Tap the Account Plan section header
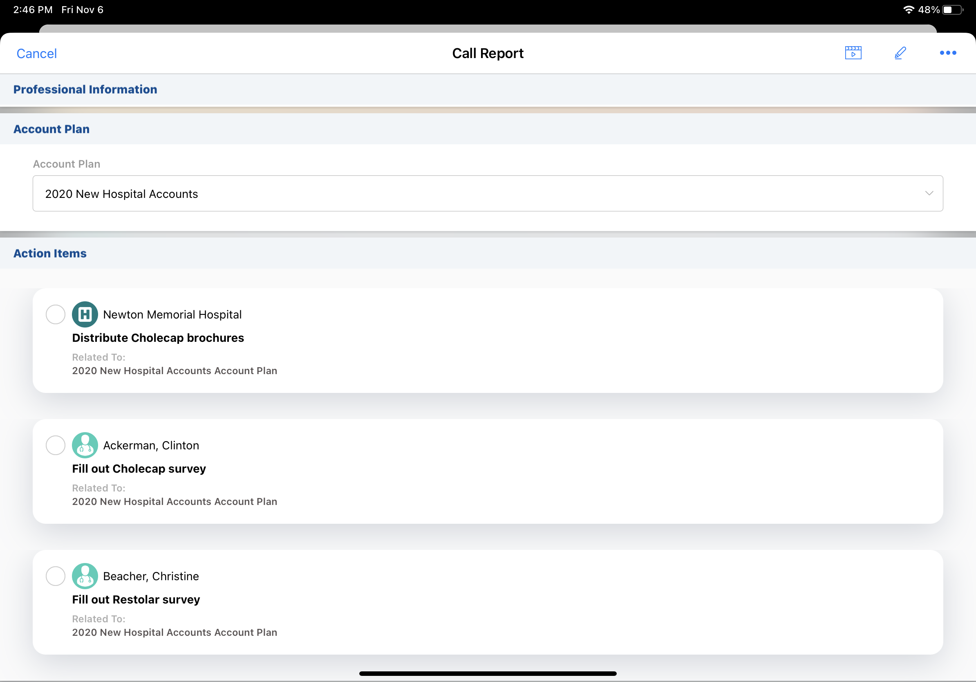 click(51, 129)
